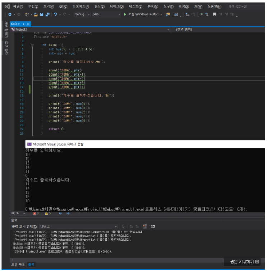Go to next message icon in output

click(137, 227)
